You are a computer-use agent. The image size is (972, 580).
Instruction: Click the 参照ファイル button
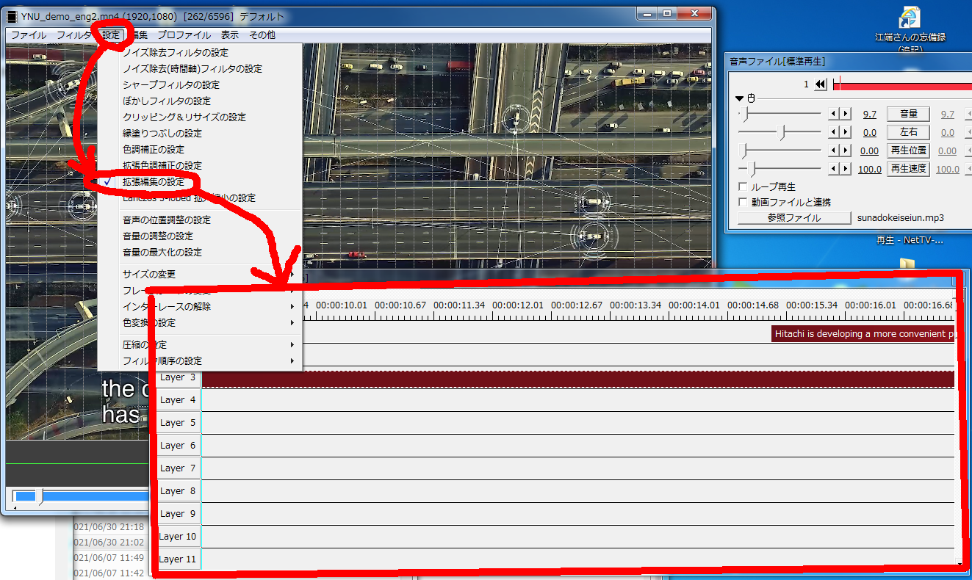click(x=793, y=218)
